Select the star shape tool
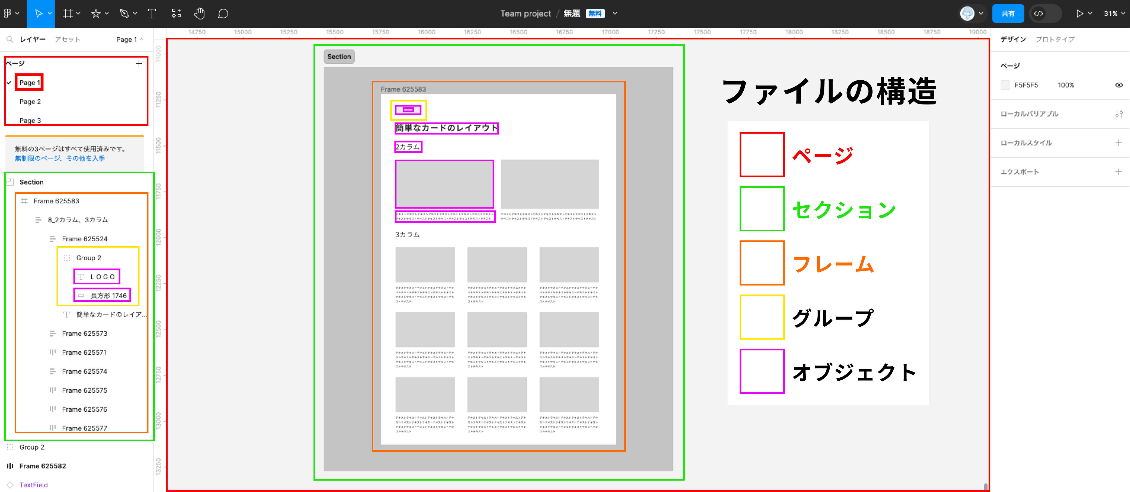Viewport: 1130px width, 492px height. (x=96, y=14)
